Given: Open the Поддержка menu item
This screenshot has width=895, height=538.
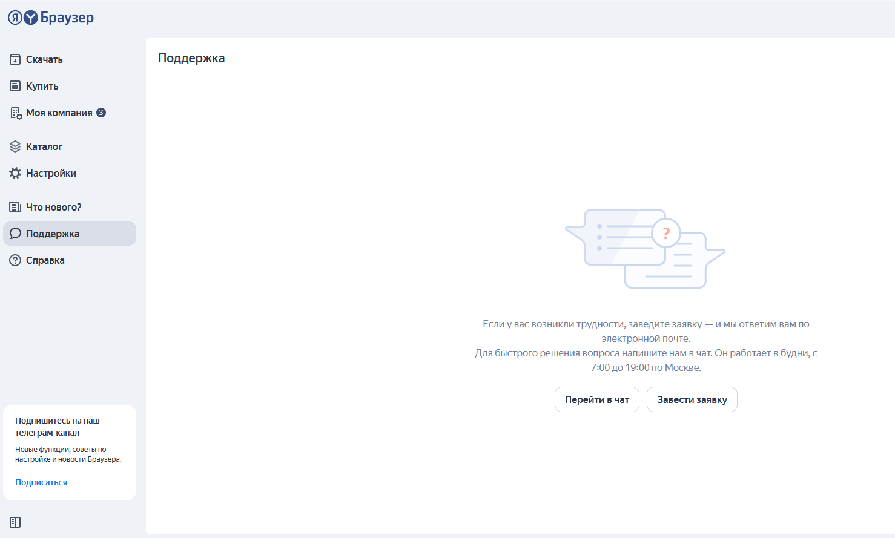Looking at the screenshot, I should point(53,234).
